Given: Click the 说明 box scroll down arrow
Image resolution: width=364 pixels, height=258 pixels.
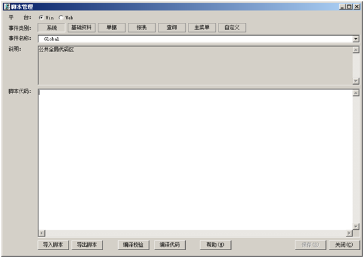Looking at the screenshot, I should 356,81.
